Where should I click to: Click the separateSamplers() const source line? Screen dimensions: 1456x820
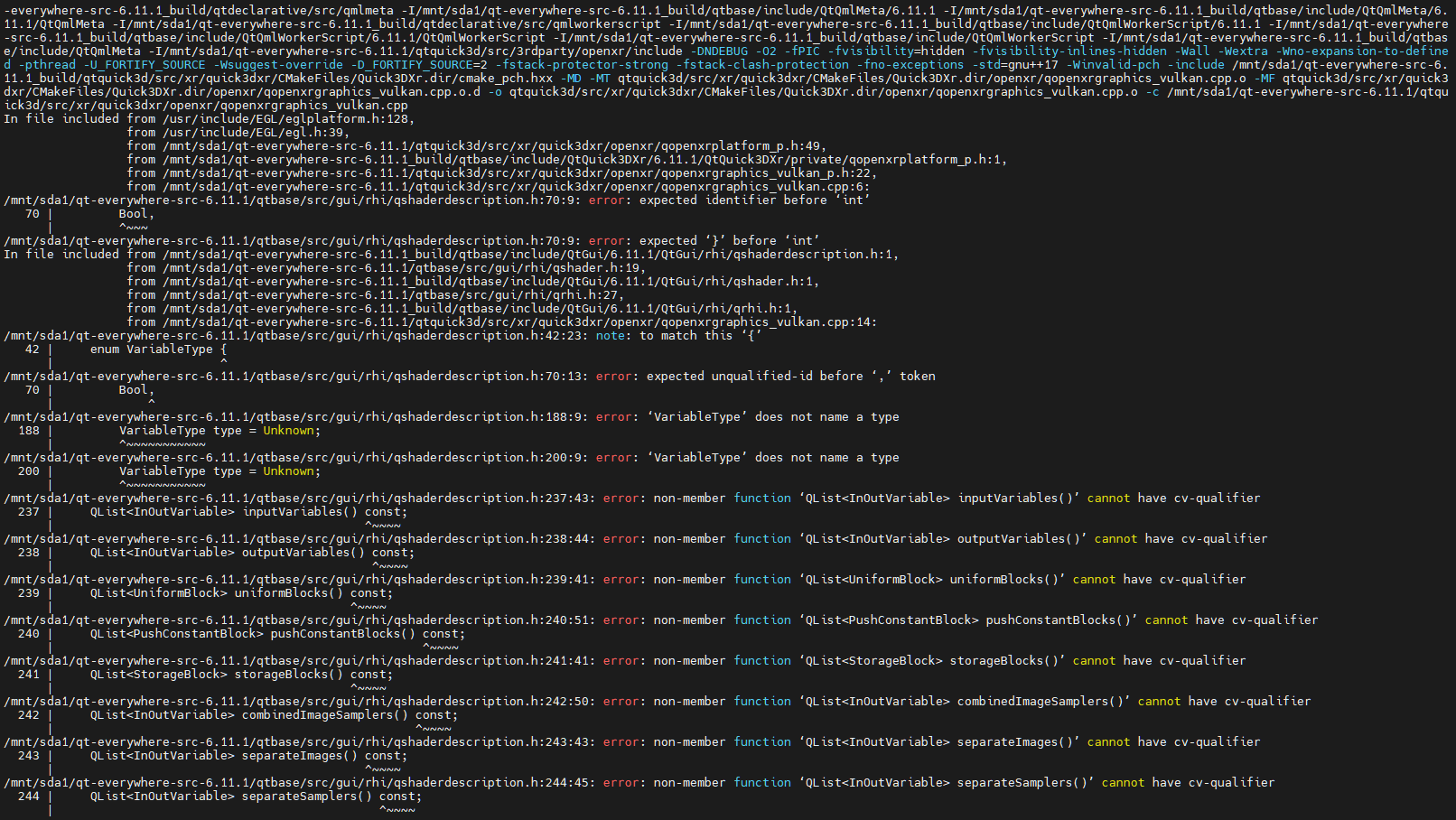[x=256, y=797]
